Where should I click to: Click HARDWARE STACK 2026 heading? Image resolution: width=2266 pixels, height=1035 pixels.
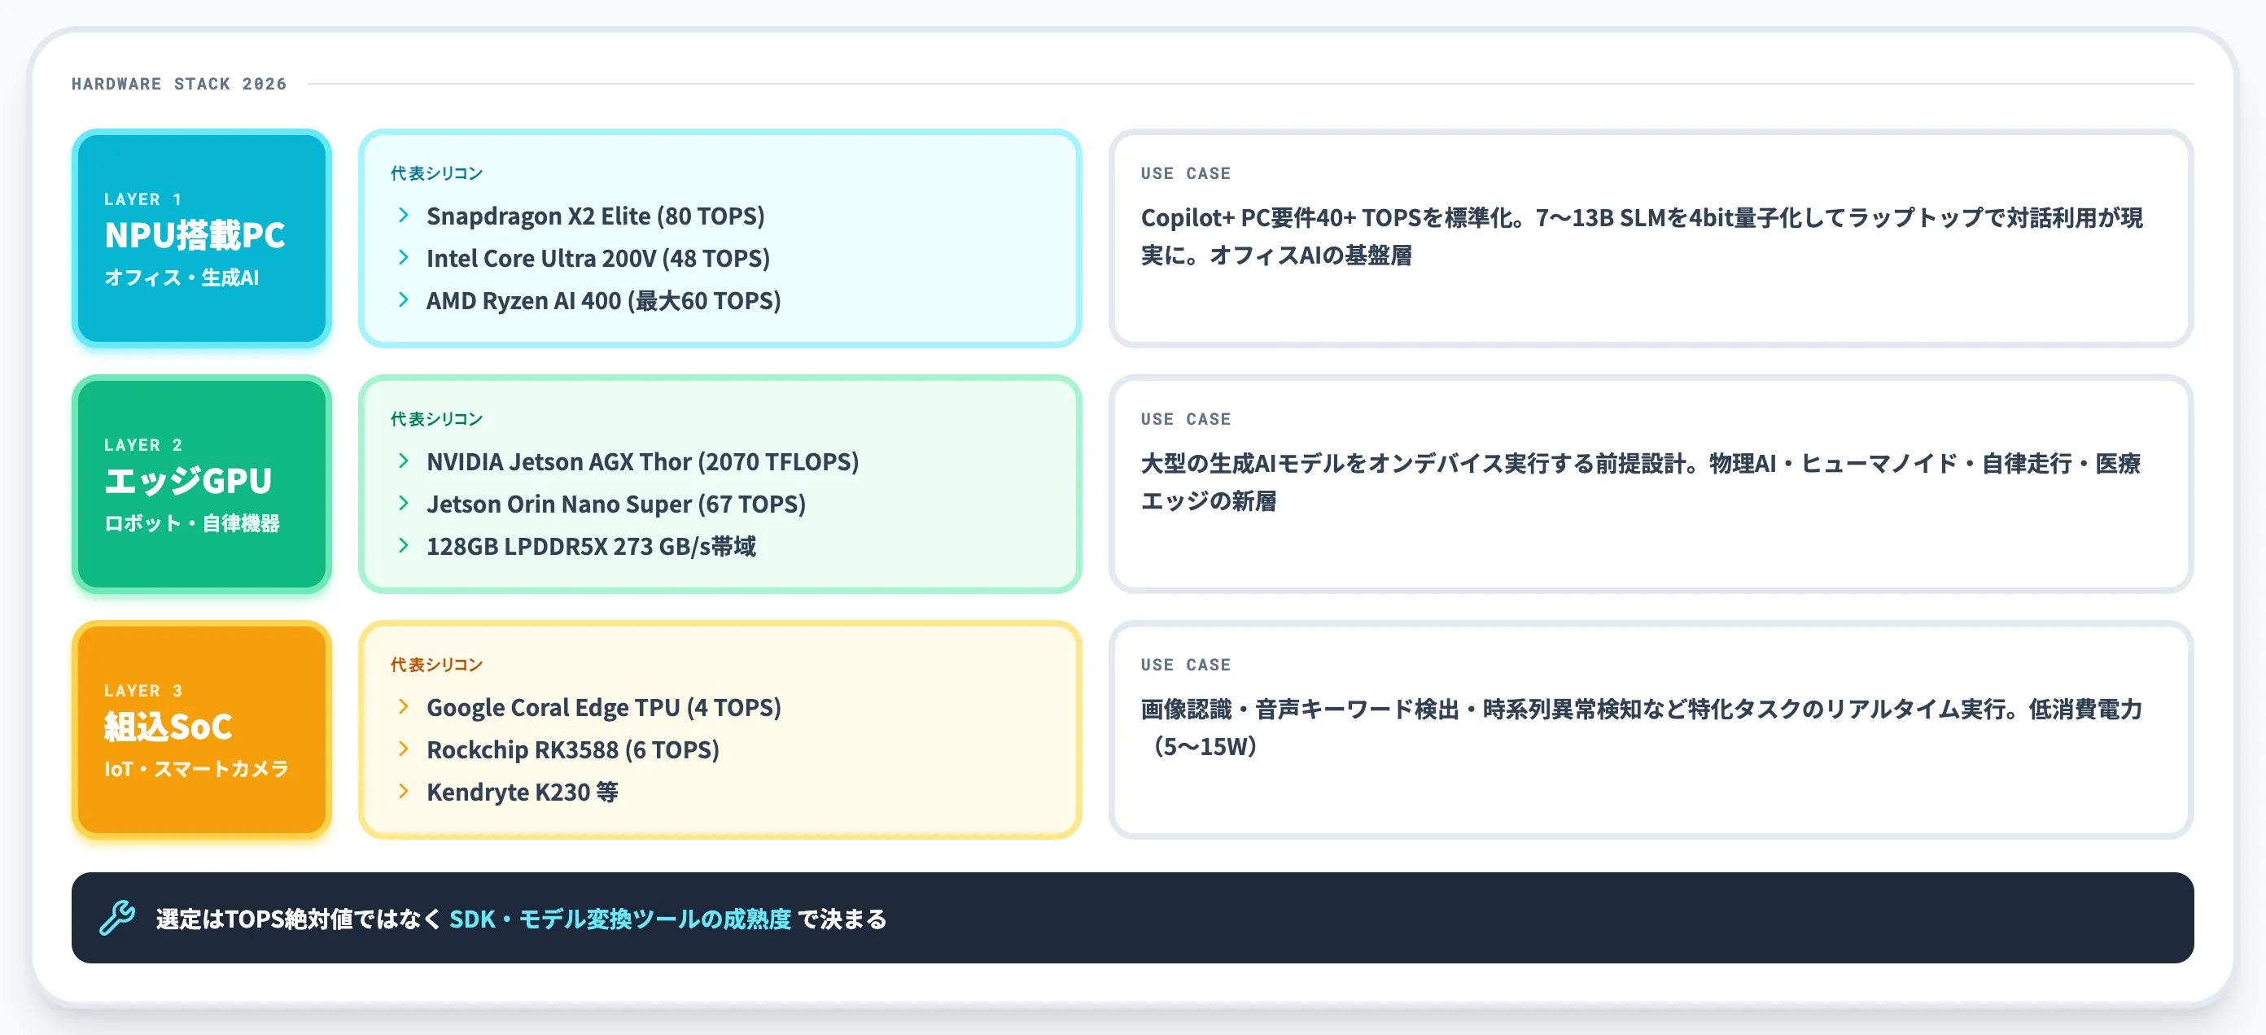point(179,84)
